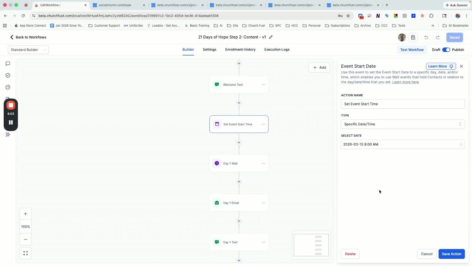Open the options menu on the Day 1 Text node
The height and width of the screenshot is (266, 472).
(x=263, y=242)
